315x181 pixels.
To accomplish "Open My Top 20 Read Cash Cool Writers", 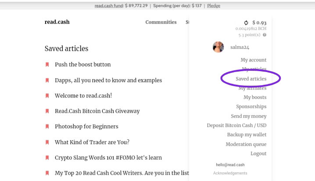I will (122, 173).
